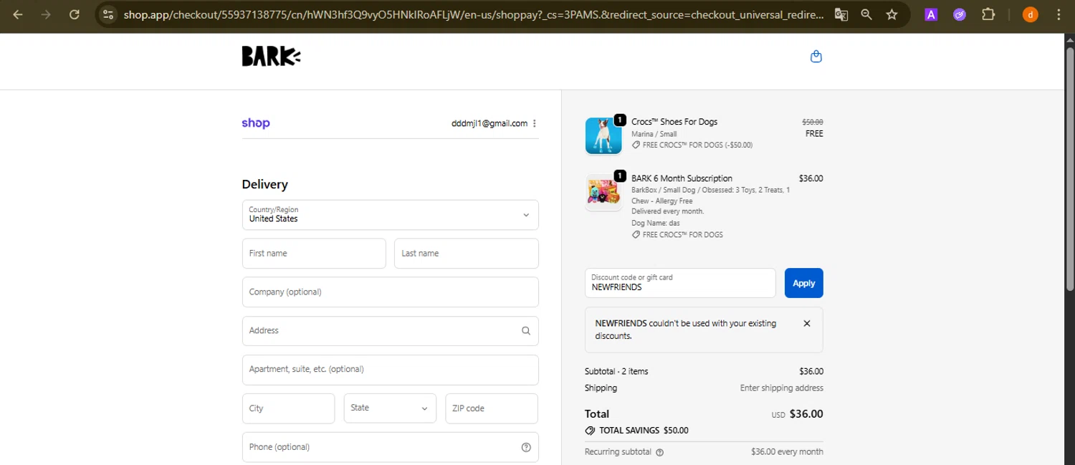
Task: Focus the ZIP code field
Action: [x=492, y=408]
